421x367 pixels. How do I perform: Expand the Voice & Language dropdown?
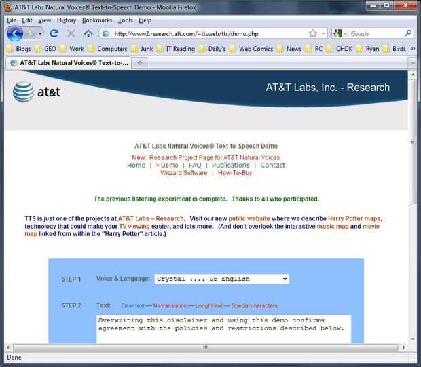pyautogui.click(x=222, y=279)
